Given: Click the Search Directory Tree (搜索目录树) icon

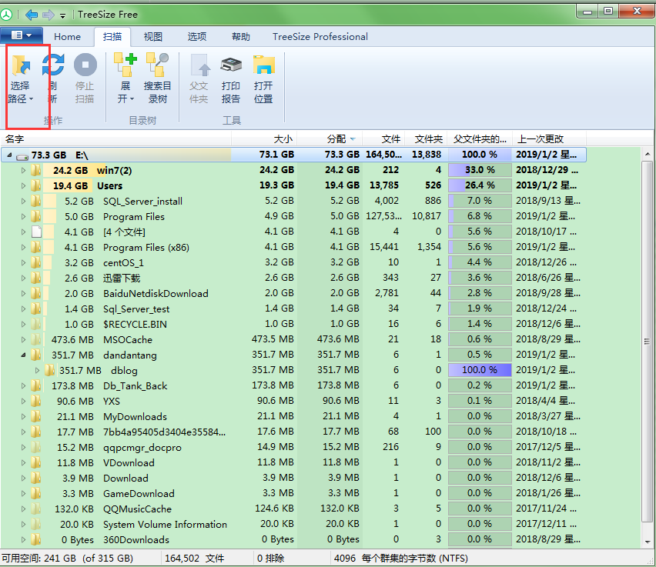Looking at the screenshot, I should pyautogui.click(x=157, y=78).
